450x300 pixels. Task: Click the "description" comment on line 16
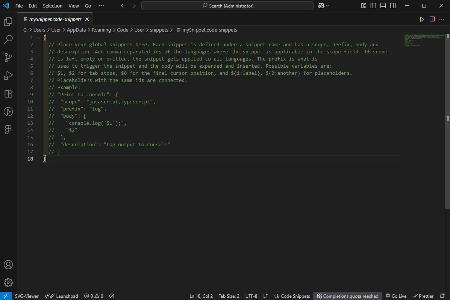tap(109, 145)
